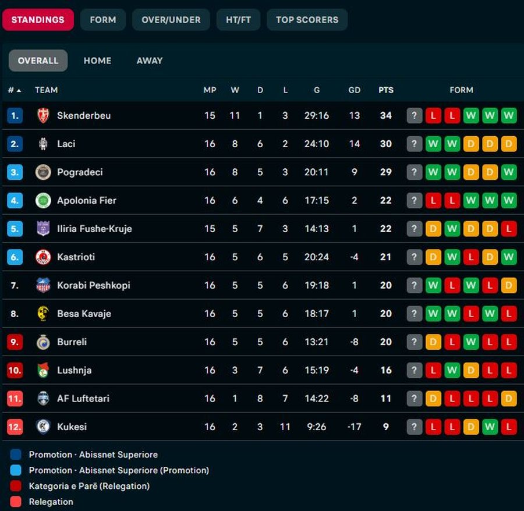Sort standings by the GD column header

pos(354,90)
